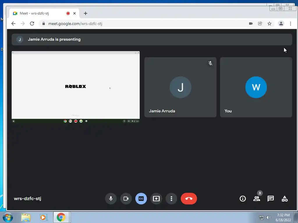298x223 pixels.
Task: Click camera permission icon in address bar
Action: click(251, 24)
